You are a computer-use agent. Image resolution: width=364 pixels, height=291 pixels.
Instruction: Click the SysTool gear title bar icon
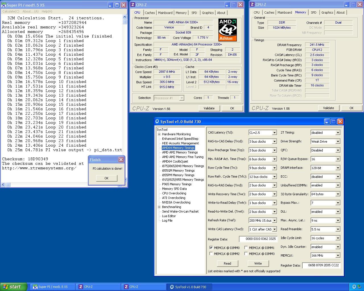tap(157, 121)
